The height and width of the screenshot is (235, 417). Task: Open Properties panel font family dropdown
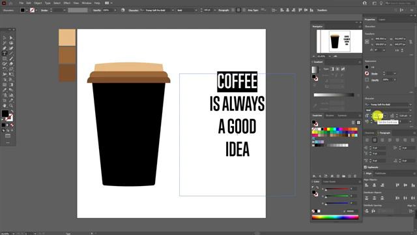coord(410,104)
